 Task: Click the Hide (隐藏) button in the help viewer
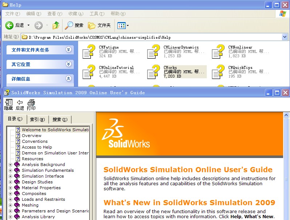pos(8,105)
